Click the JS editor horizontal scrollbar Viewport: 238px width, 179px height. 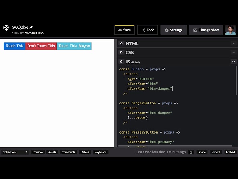click(175, 146)
